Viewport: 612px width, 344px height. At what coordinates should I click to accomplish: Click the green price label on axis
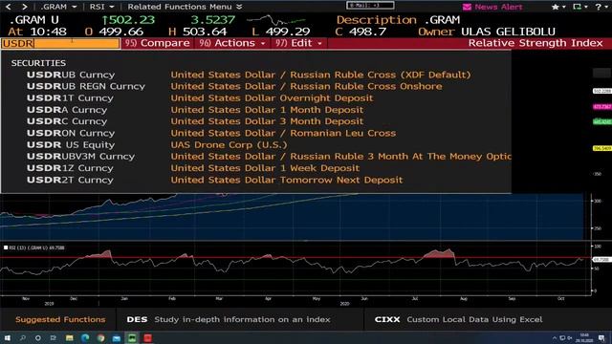click(601, 121)
